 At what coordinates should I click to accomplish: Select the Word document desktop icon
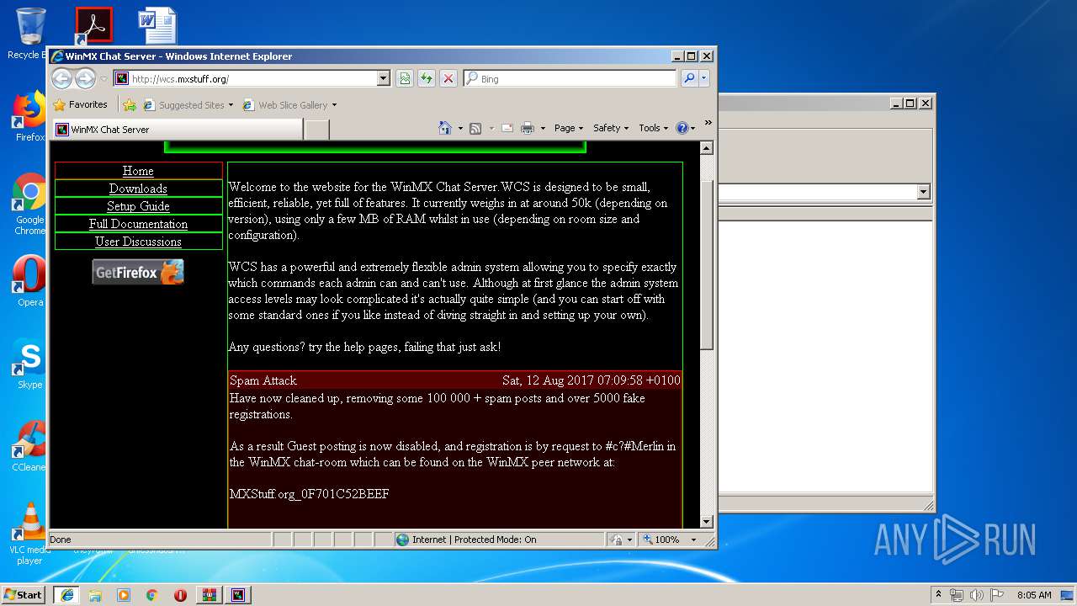click(157, 25)
